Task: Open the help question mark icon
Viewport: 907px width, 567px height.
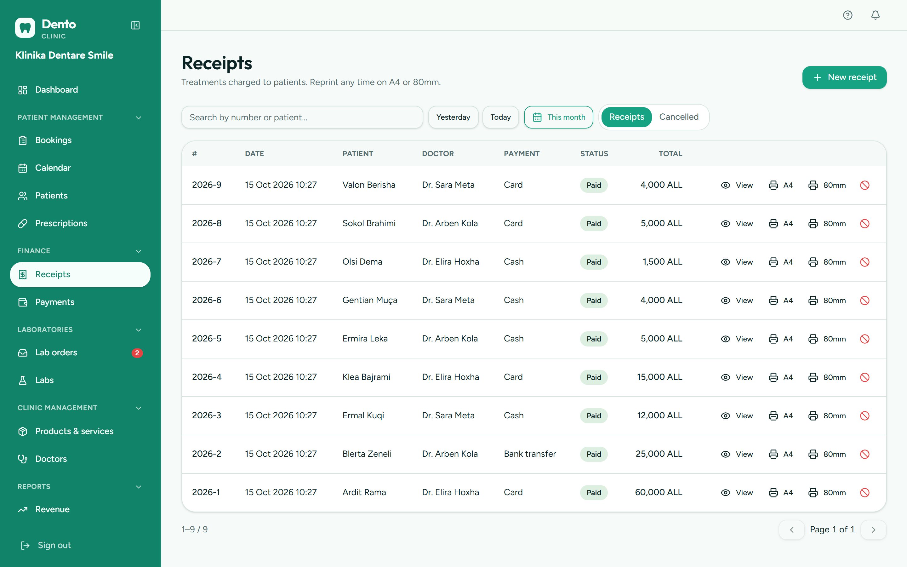Action: (x=847, y=15)
